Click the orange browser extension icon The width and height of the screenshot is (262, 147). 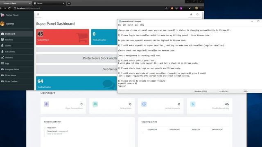(172, 8)
